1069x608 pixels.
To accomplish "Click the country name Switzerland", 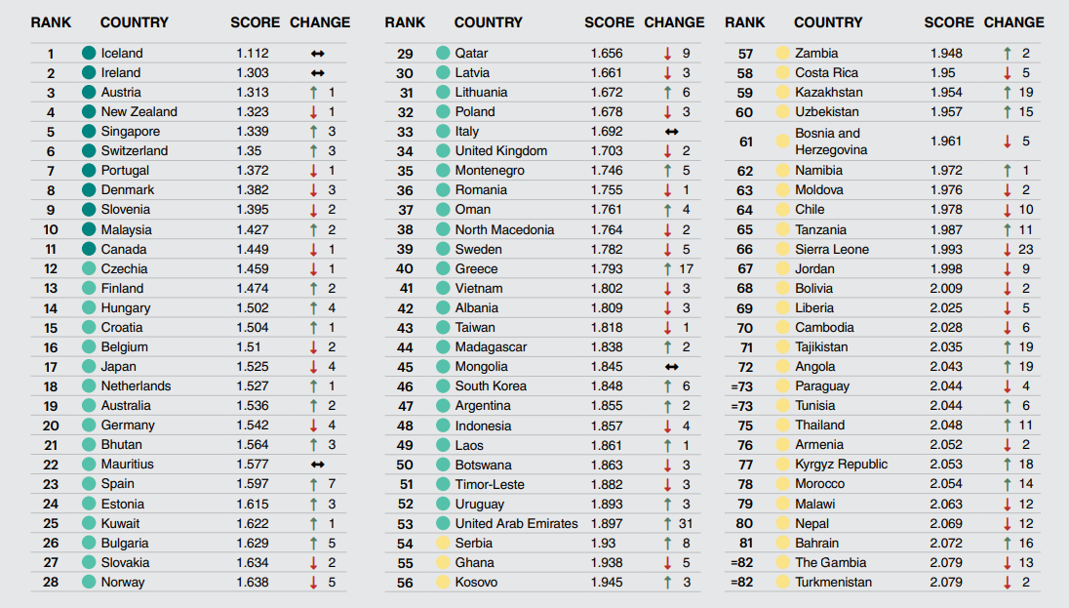I will 135,151.
